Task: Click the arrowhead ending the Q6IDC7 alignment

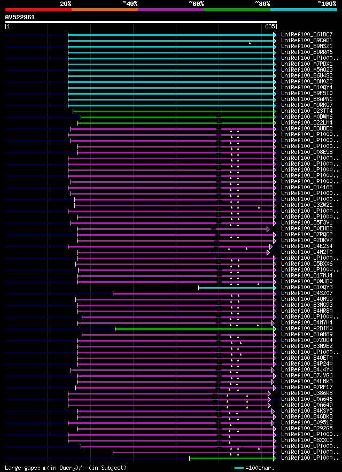Action: coord(275,35)
